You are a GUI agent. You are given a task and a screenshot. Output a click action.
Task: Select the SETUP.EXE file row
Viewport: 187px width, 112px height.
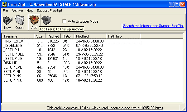coord(71,67)
